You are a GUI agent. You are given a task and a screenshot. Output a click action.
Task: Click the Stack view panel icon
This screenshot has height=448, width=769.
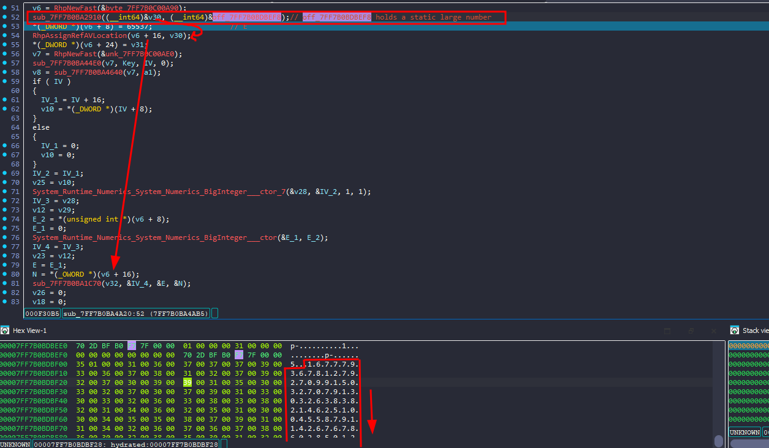(735, 330)
